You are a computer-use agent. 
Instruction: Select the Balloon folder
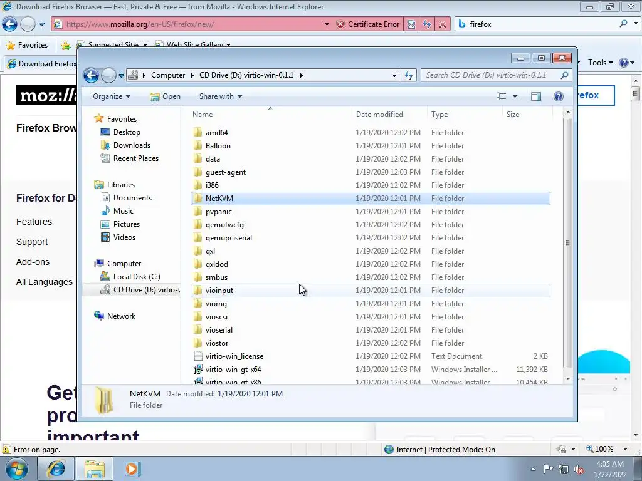tap(218, 145)
